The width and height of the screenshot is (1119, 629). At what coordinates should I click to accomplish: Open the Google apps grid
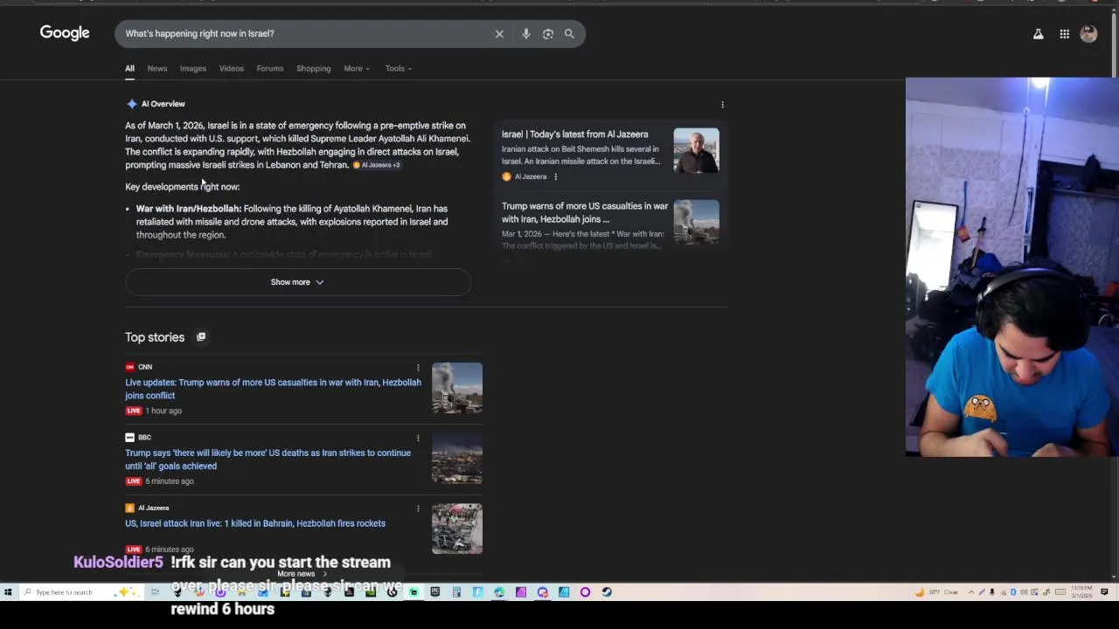click(1064, 34)
